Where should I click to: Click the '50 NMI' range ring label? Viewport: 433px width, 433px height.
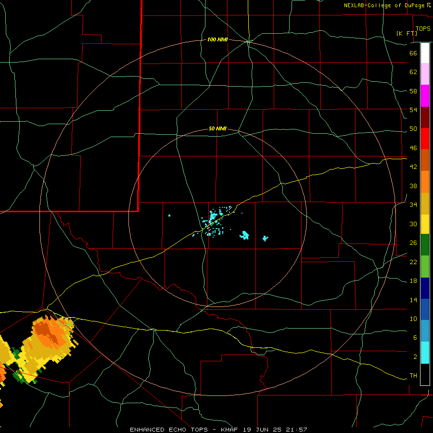coord(217,128)
